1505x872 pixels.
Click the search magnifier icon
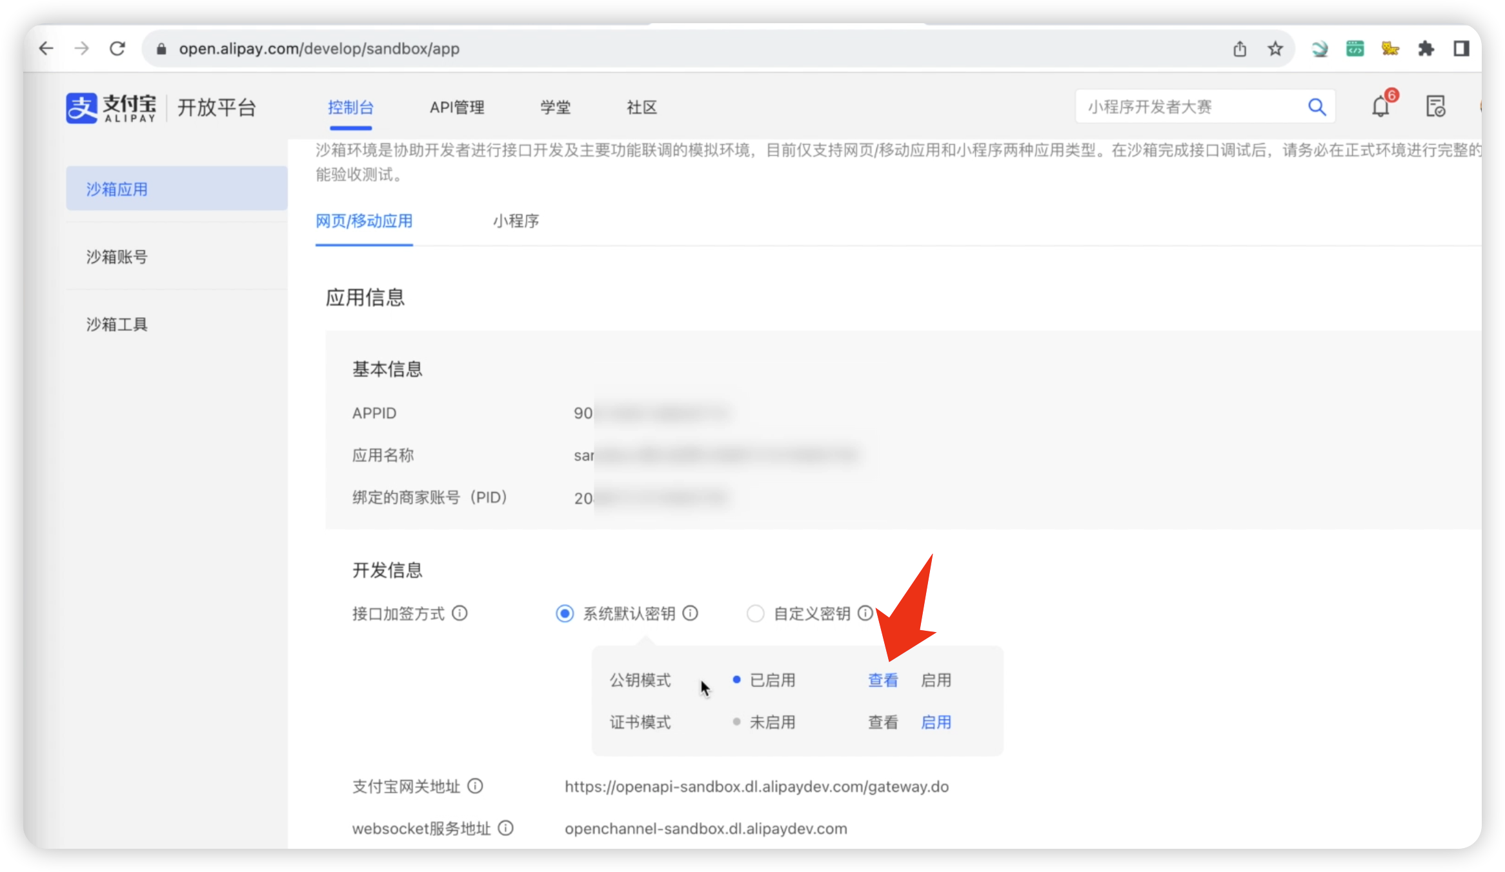pos(1317,107)
